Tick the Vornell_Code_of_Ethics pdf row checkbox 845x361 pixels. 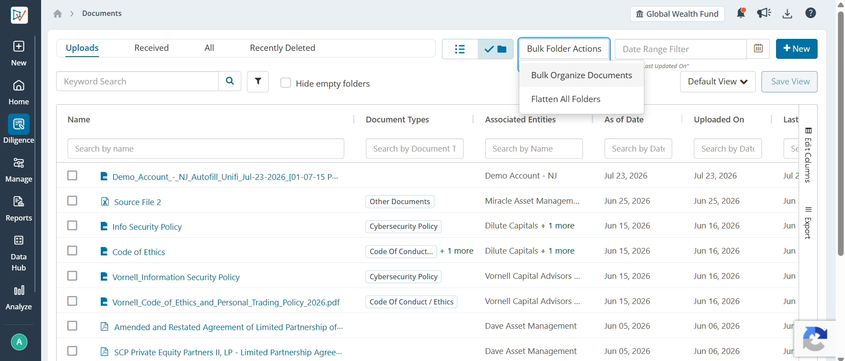[x=72, y=301]
